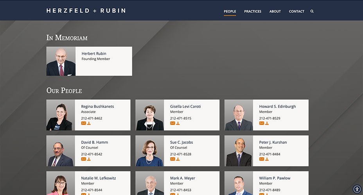This screenshot has width=363, height=195.
Task: Click the 'Our People' heading
Action: tap(64, 90)
